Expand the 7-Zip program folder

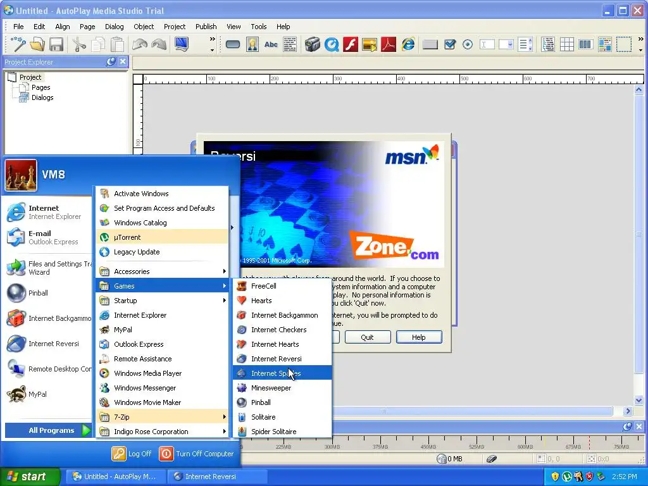click(x=163, y=417)
